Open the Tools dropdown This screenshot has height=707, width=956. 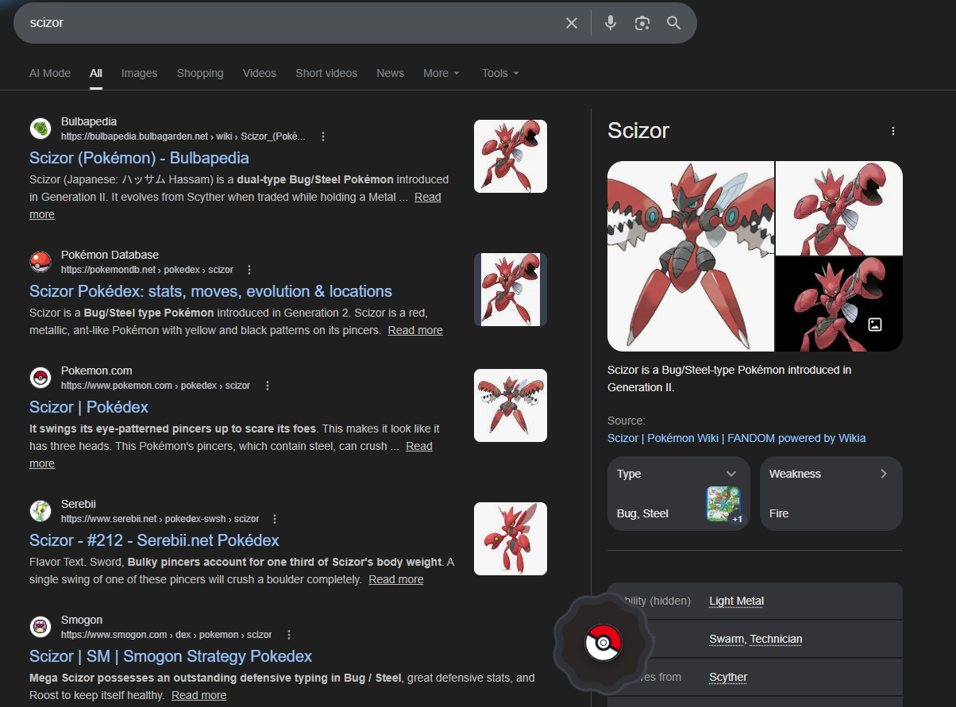pos(500,73)
